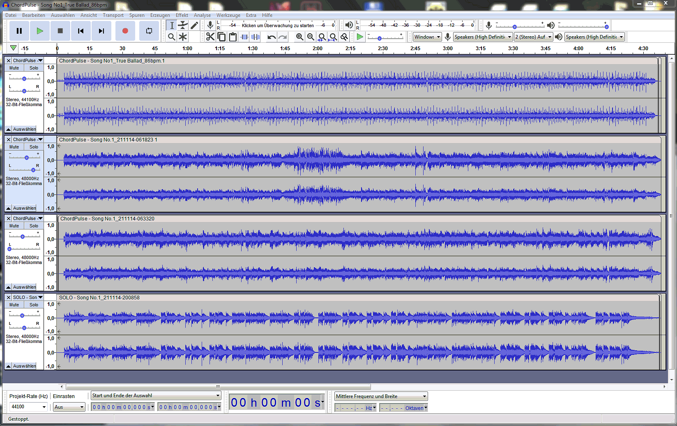The image size is (677, 426).
Task: Mute the ChordPulse 211114-061823 track
Action: (14, 147)
